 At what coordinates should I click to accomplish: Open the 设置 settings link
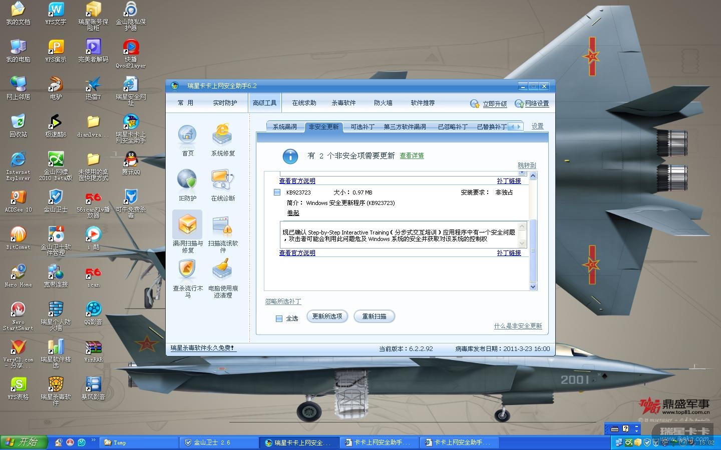click(537, 126)
